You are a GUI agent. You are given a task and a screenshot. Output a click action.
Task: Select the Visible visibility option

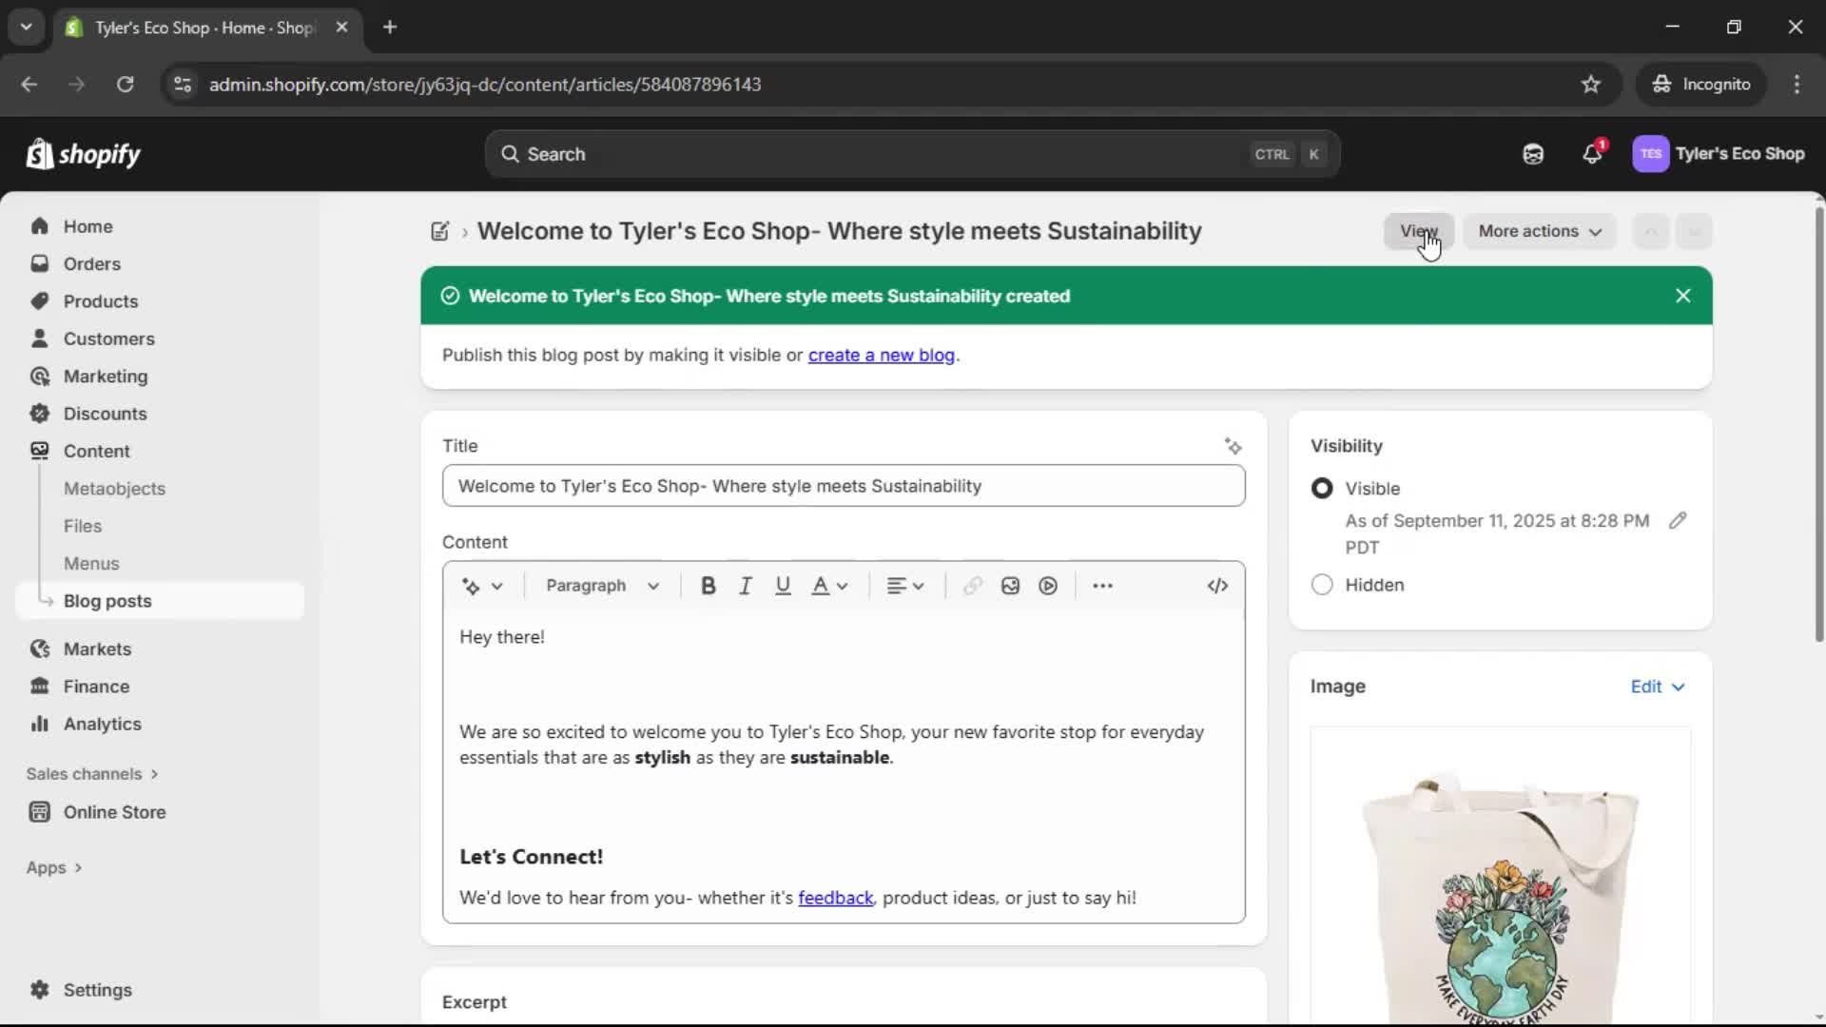click(1323, 488)
